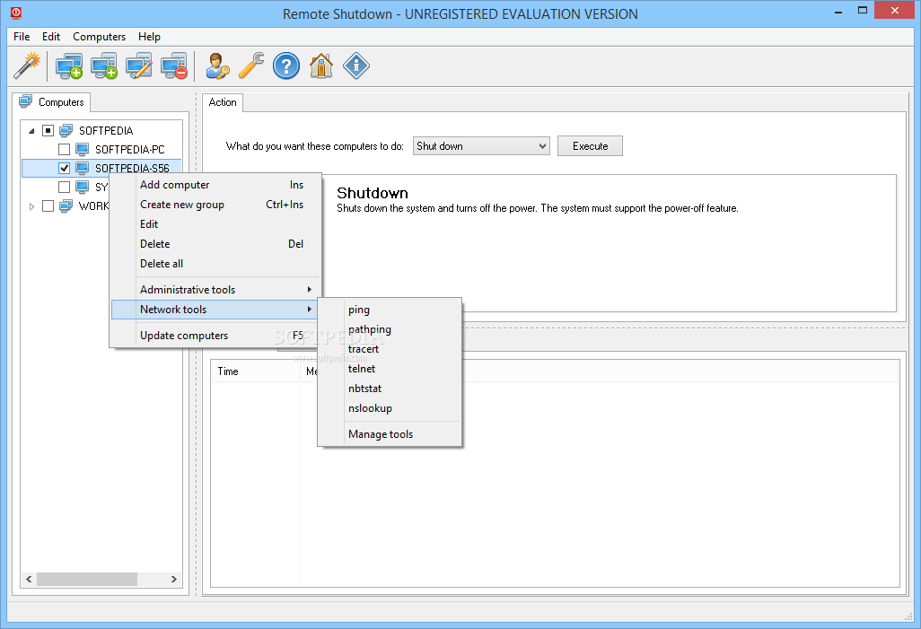Viewport: 921px width, 629px height.
Task: Click the app icon in title bar
Action: coord(16,13)
